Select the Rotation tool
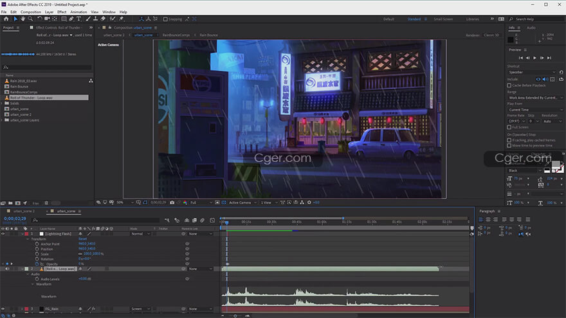The width and height of the screenshot is (566, 318). coord(39,19)
